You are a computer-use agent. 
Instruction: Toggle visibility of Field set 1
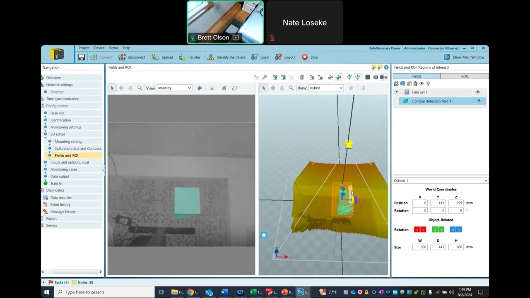pyautogui.click(x=478, y=92)
